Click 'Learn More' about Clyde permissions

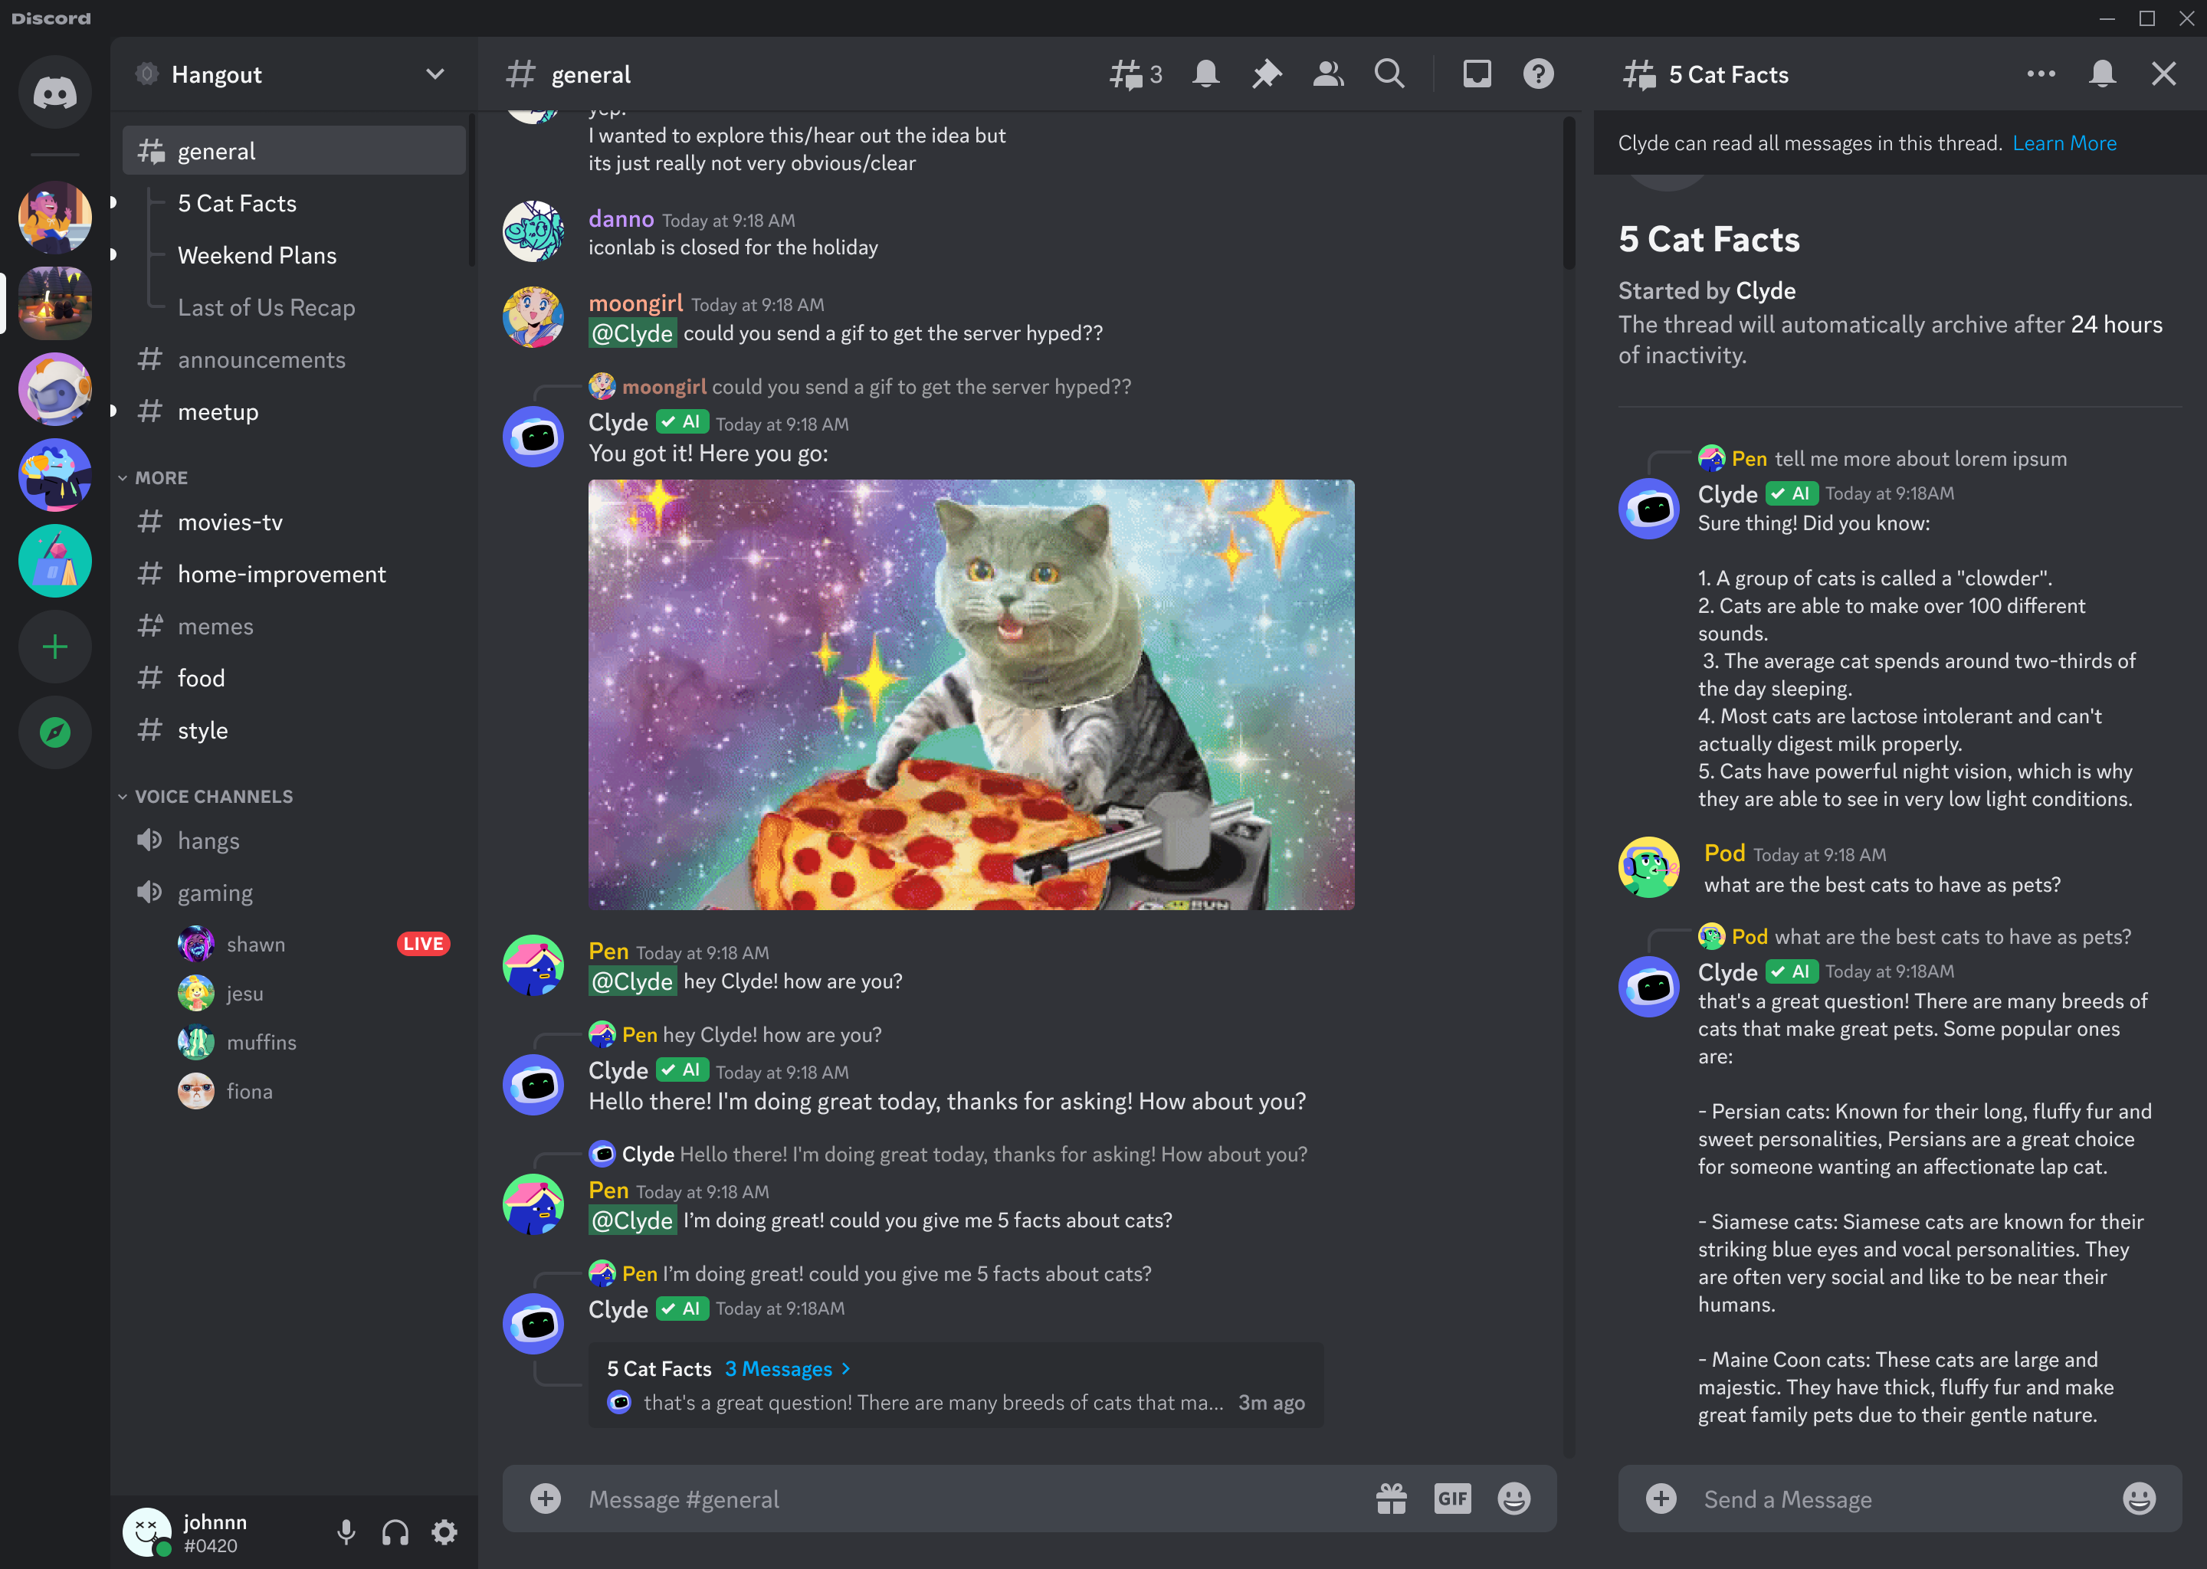pyautogui.click(x=2064, y=142)
